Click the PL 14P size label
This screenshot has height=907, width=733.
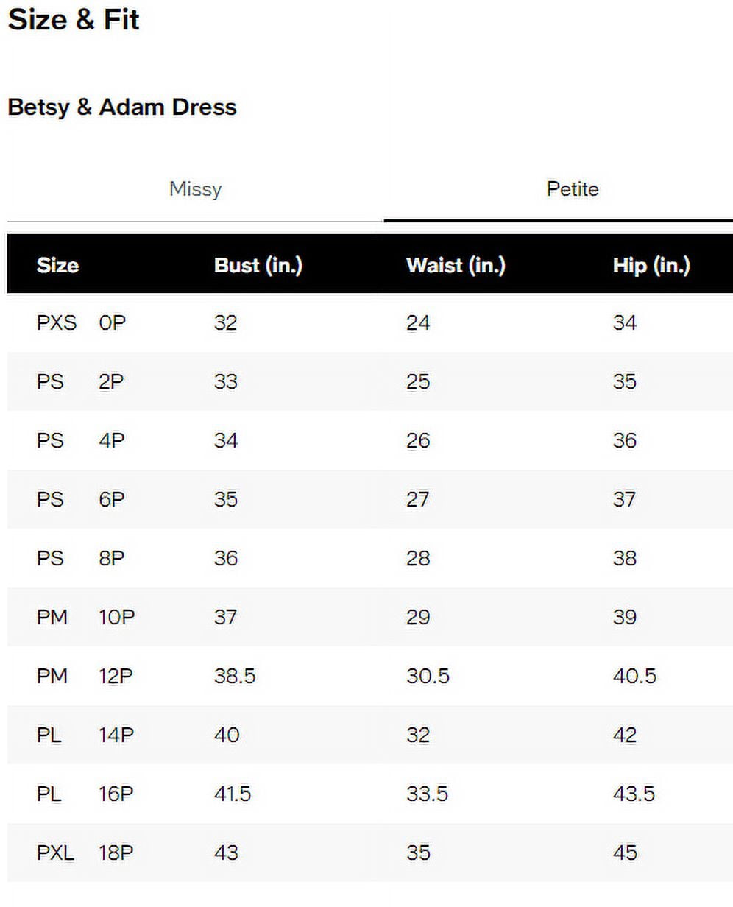click(x=85, y=735)
